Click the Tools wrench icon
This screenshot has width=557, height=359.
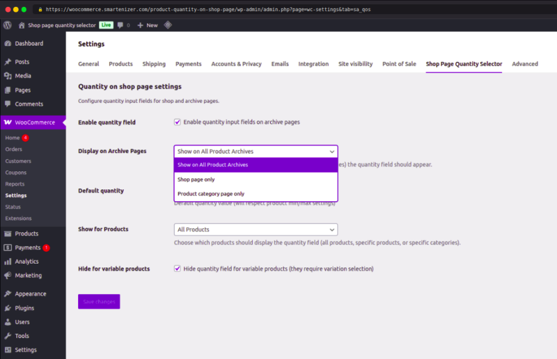pos(8,335)
